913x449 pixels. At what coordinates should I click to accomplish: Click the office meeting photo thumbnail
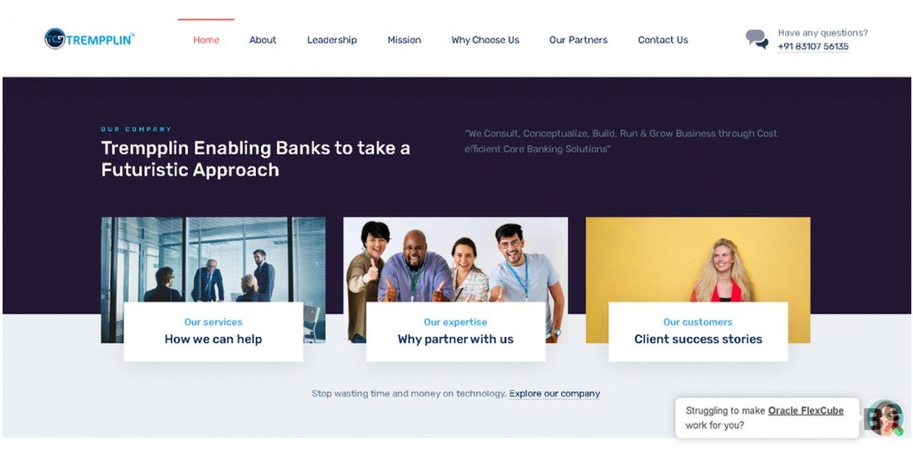click(x=213, y=259)
